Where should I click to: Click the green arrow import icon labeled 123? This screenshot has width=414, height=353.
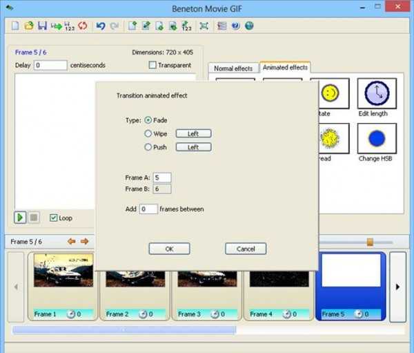coord(187,26)
